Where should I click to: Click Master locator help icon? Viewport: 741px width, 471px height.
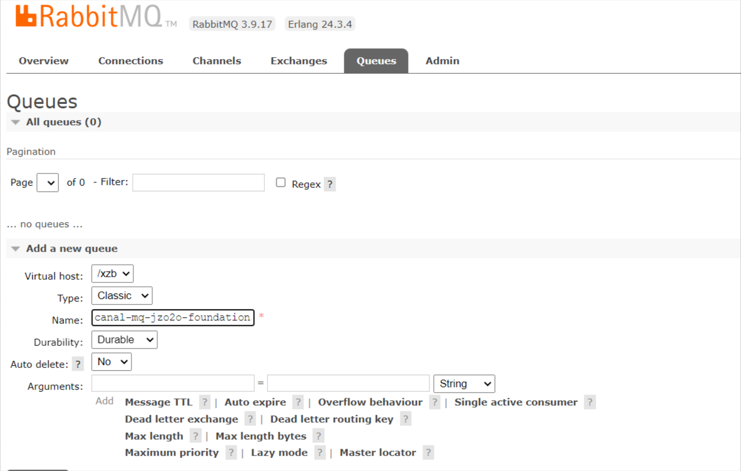(x=428, y=453)
